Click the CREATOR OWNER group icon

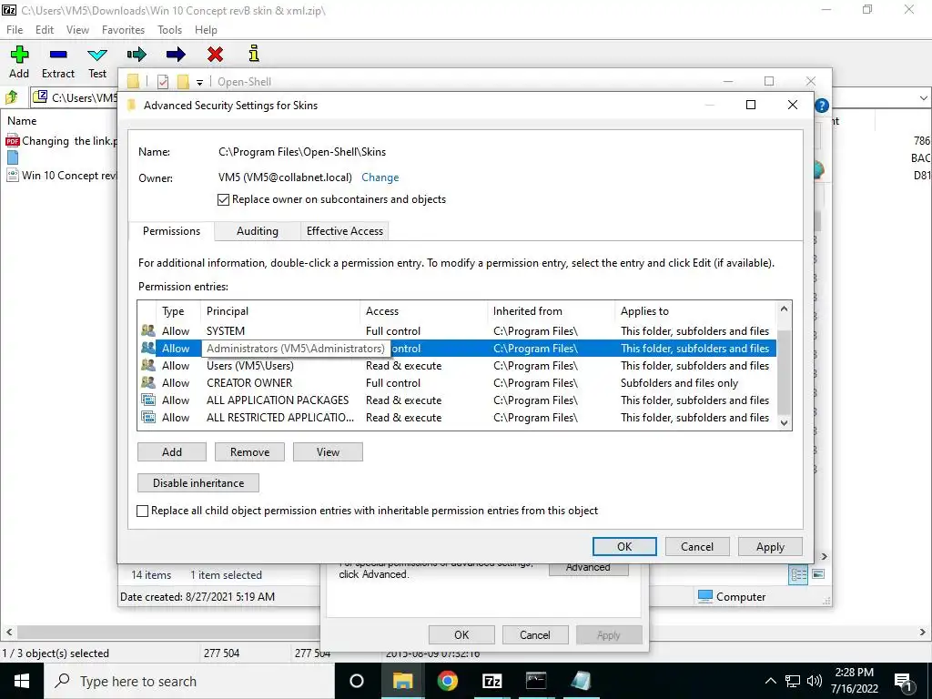click(x=148, y=382)
